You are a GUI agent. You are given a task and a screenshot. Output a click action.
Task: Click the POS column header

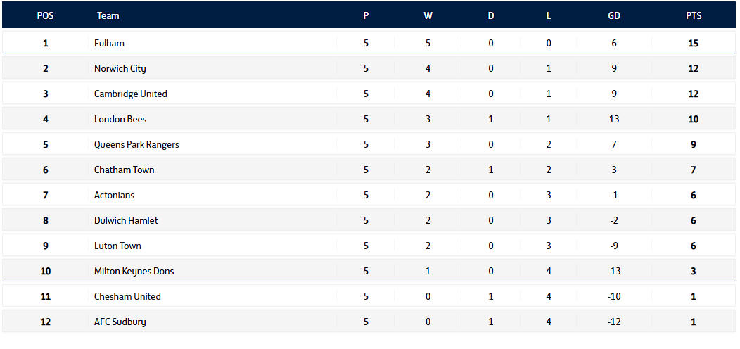45,15
